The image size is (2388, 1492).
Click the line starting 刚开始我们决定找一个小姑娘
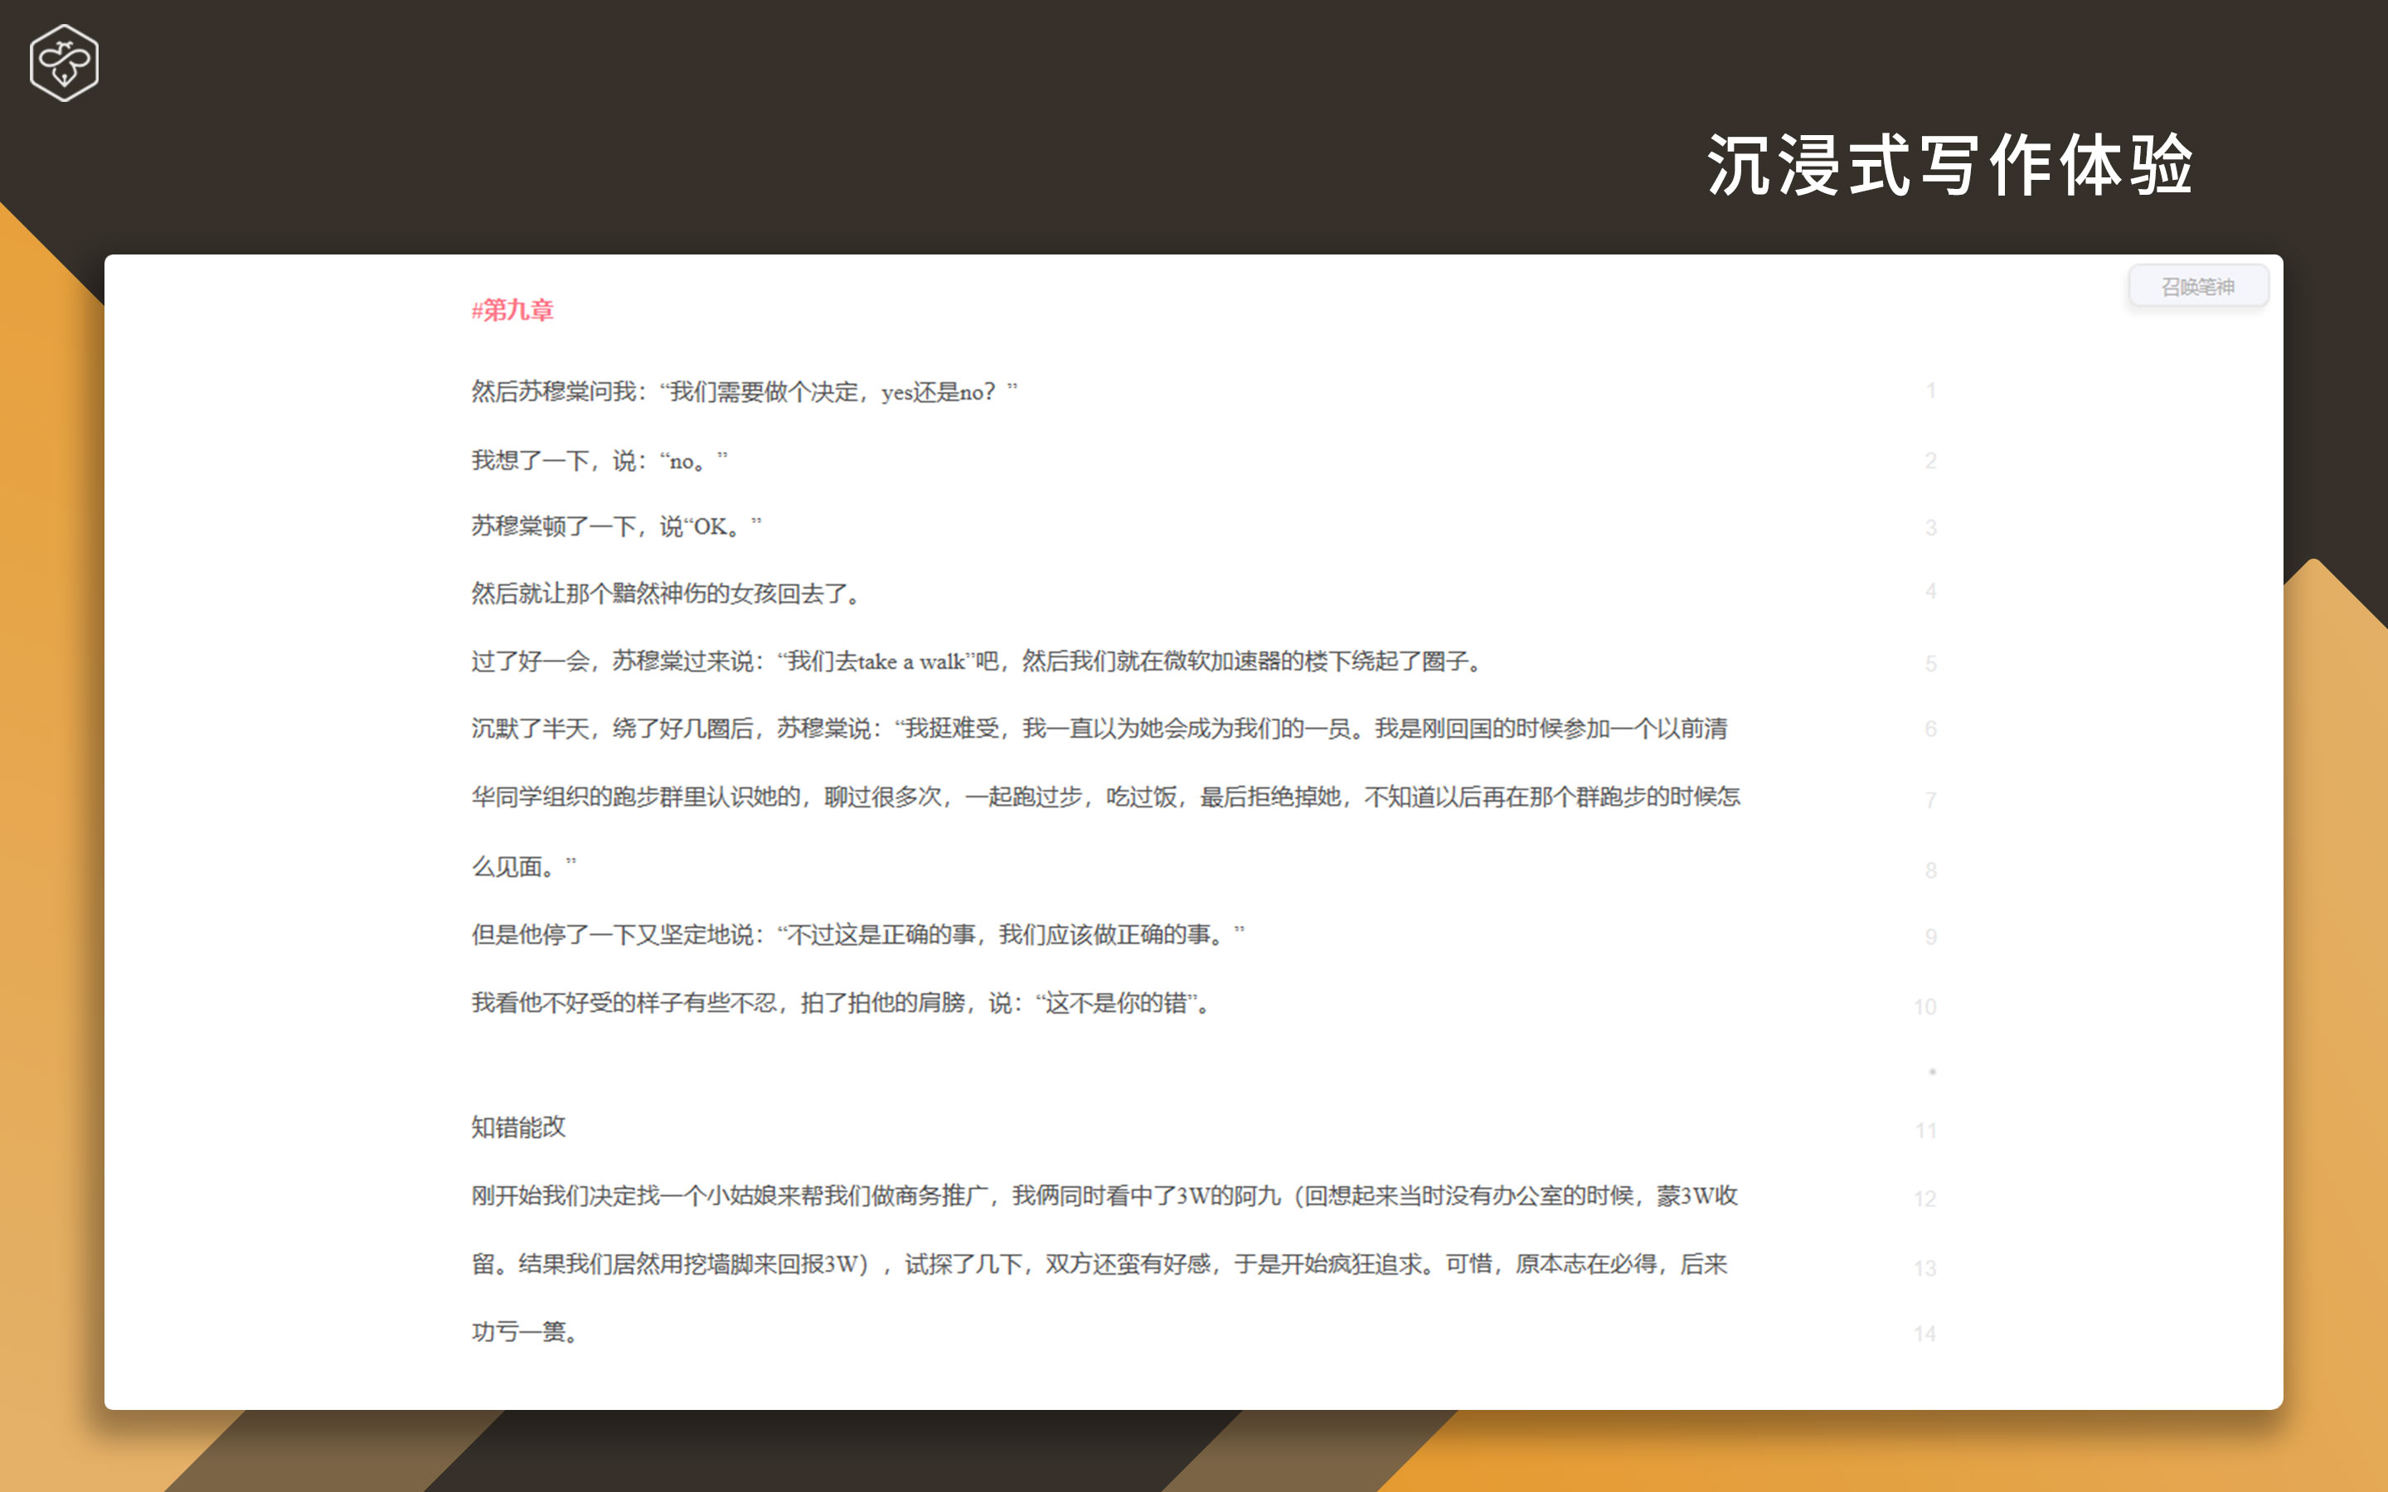(1104, 1197)
